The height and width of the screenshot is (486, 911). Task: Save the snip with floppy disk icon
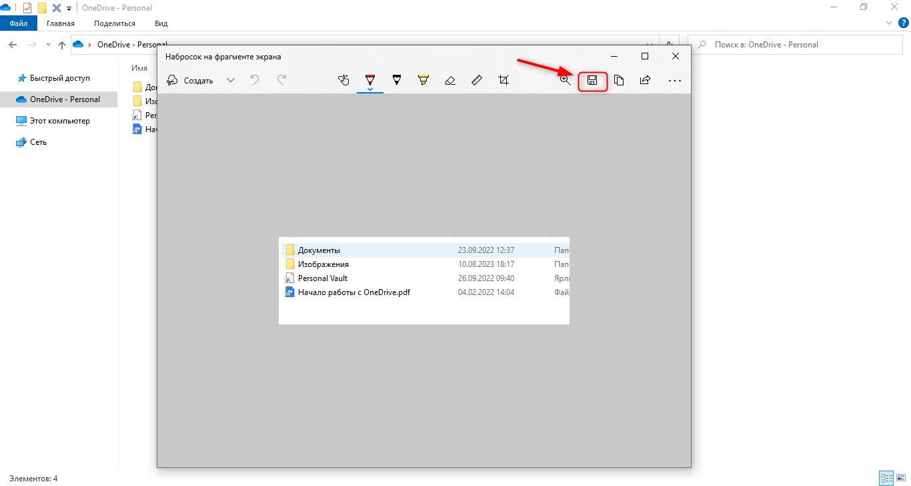(592, 81)
